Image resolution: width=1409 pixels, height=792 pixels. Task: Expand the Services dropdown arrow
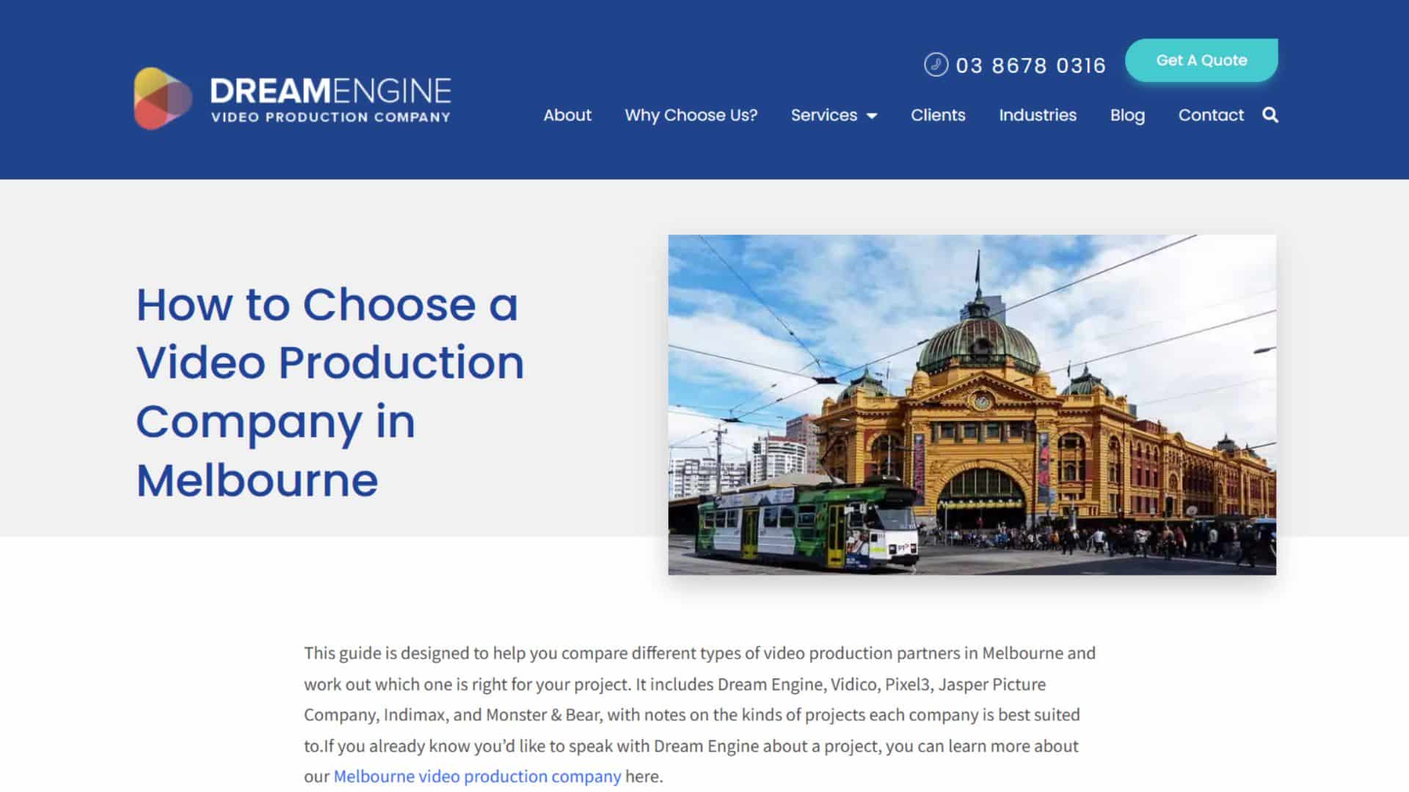tap(872, 116)
